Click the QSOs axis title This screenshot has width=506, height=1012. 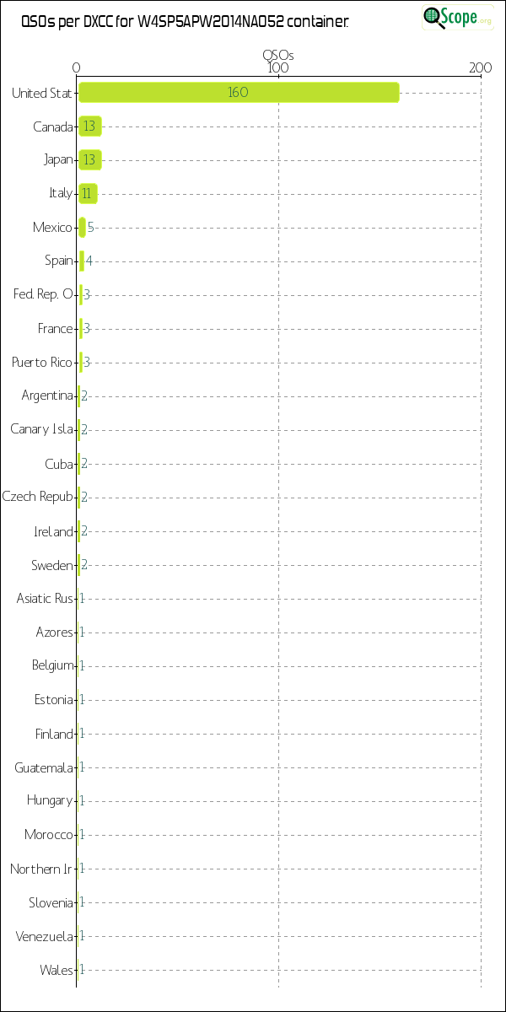click(278, 55)
